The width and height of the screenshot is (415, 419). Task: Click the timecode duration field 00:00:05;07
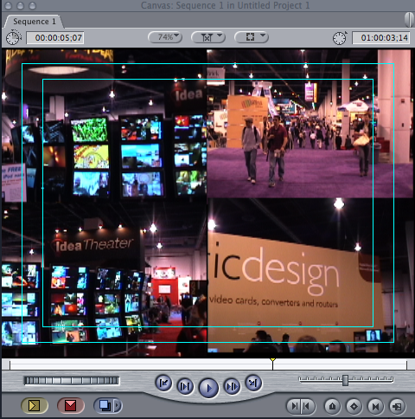point(55,38)
